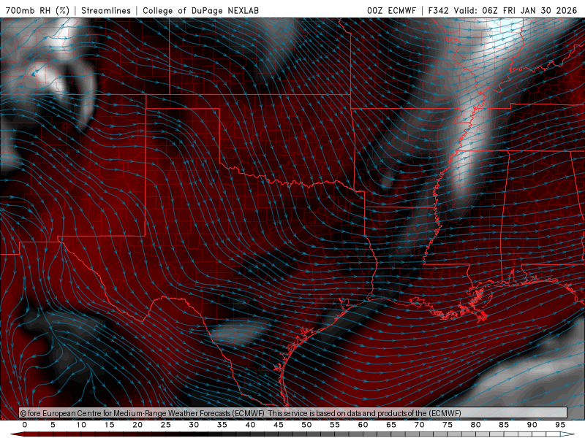Click the '0' value on the RH scale
The image size is (585, 438).
point(25,425)
